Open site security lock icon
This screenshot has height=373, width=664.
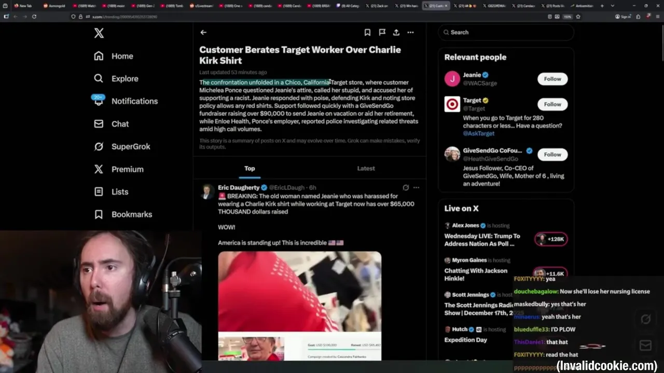(x=80, y=17)
